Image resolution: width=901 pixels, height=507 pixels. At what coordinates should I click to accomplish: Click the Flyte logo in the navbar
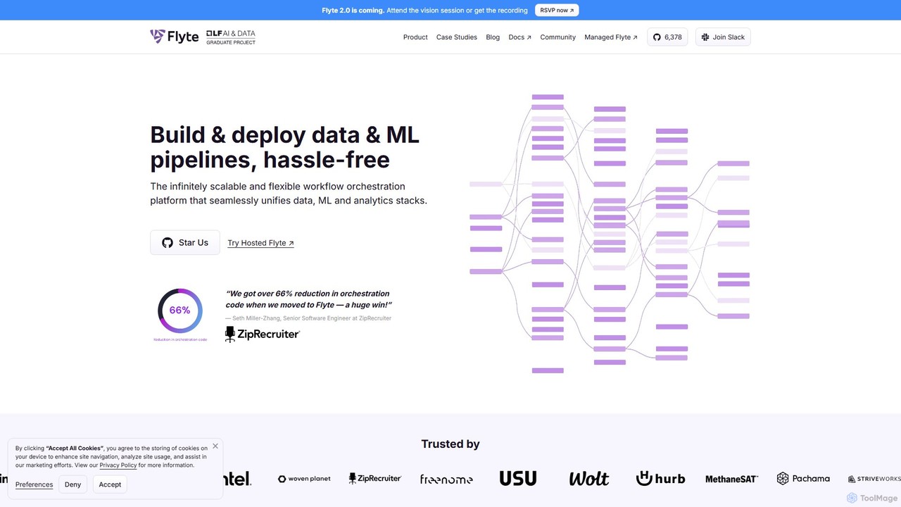click(175, 37)
